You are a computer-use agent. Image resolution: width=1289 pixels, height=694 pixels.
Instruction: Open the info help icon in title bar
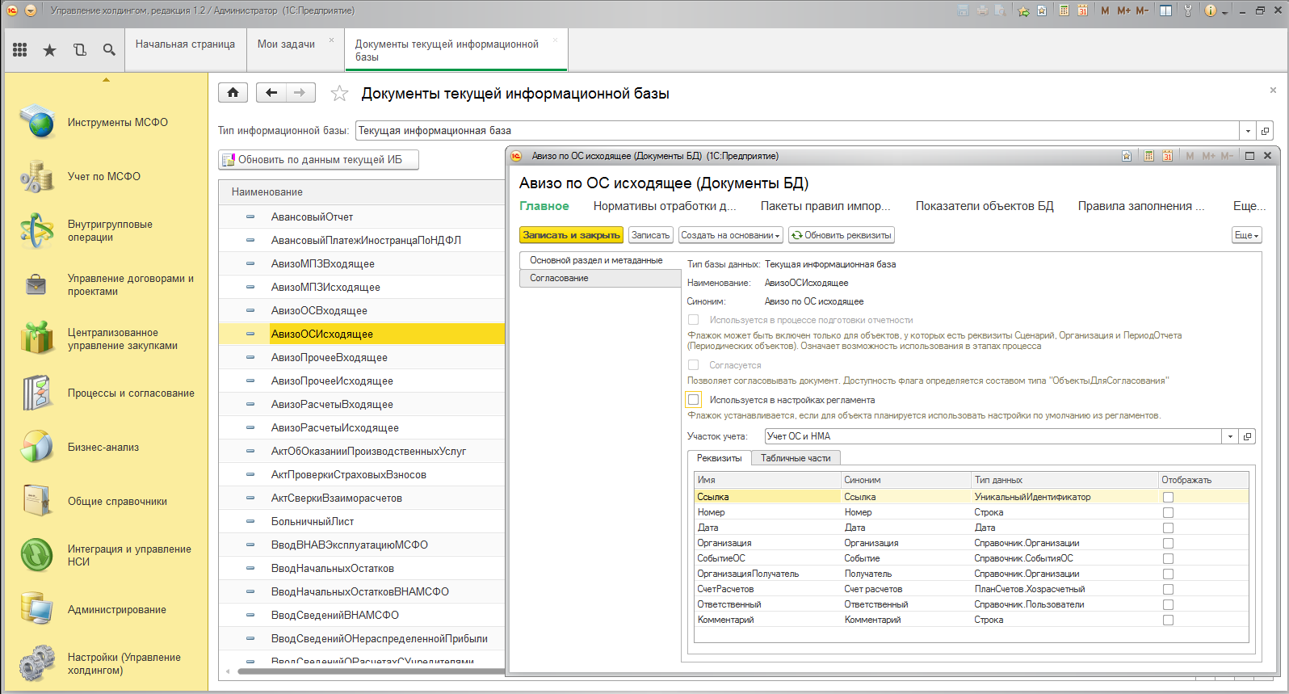1210,11
